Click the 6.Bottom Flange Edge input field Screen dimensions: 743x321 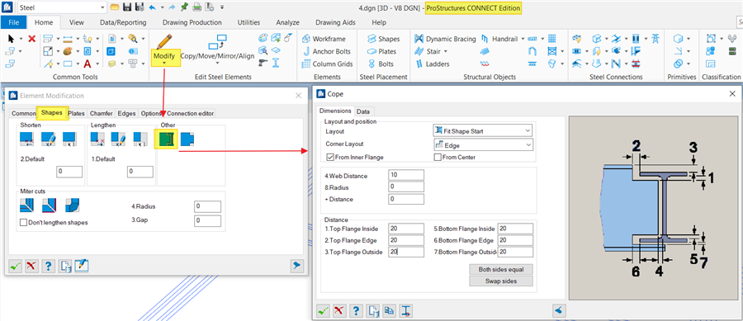(x=515, y=240)
